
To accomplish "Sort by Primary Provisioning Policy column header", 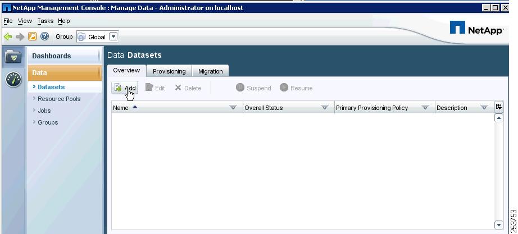I will [x=385, y=108].
